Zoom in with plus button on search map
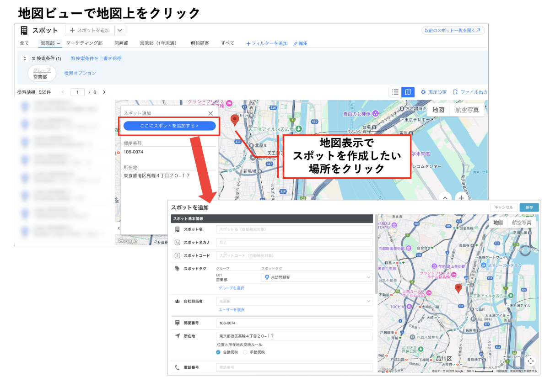 click(x=461, y=198)
